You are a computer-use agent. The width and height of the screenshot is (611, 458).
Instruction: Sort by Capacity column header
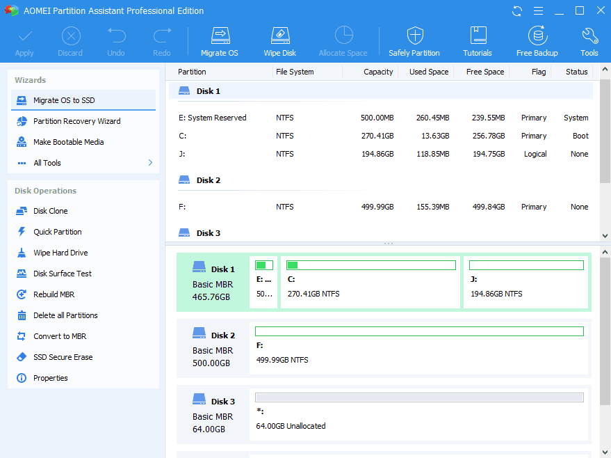(x=378, y=72)
